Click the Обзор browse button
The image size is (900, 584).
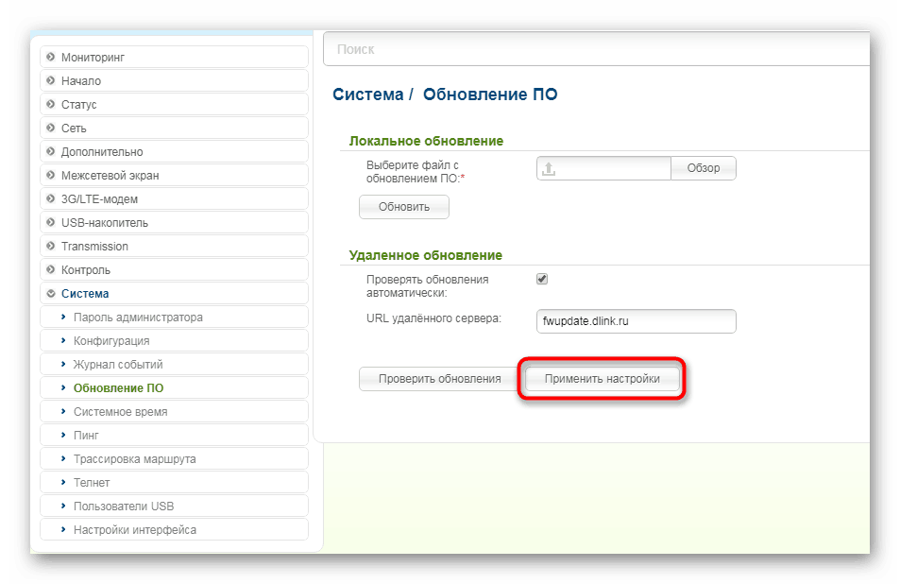click(704, 168)
